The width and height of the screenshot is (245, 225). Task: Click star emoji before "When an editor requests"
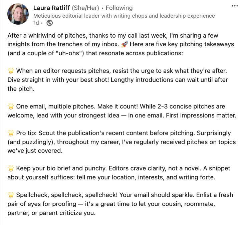pos(11,71)
